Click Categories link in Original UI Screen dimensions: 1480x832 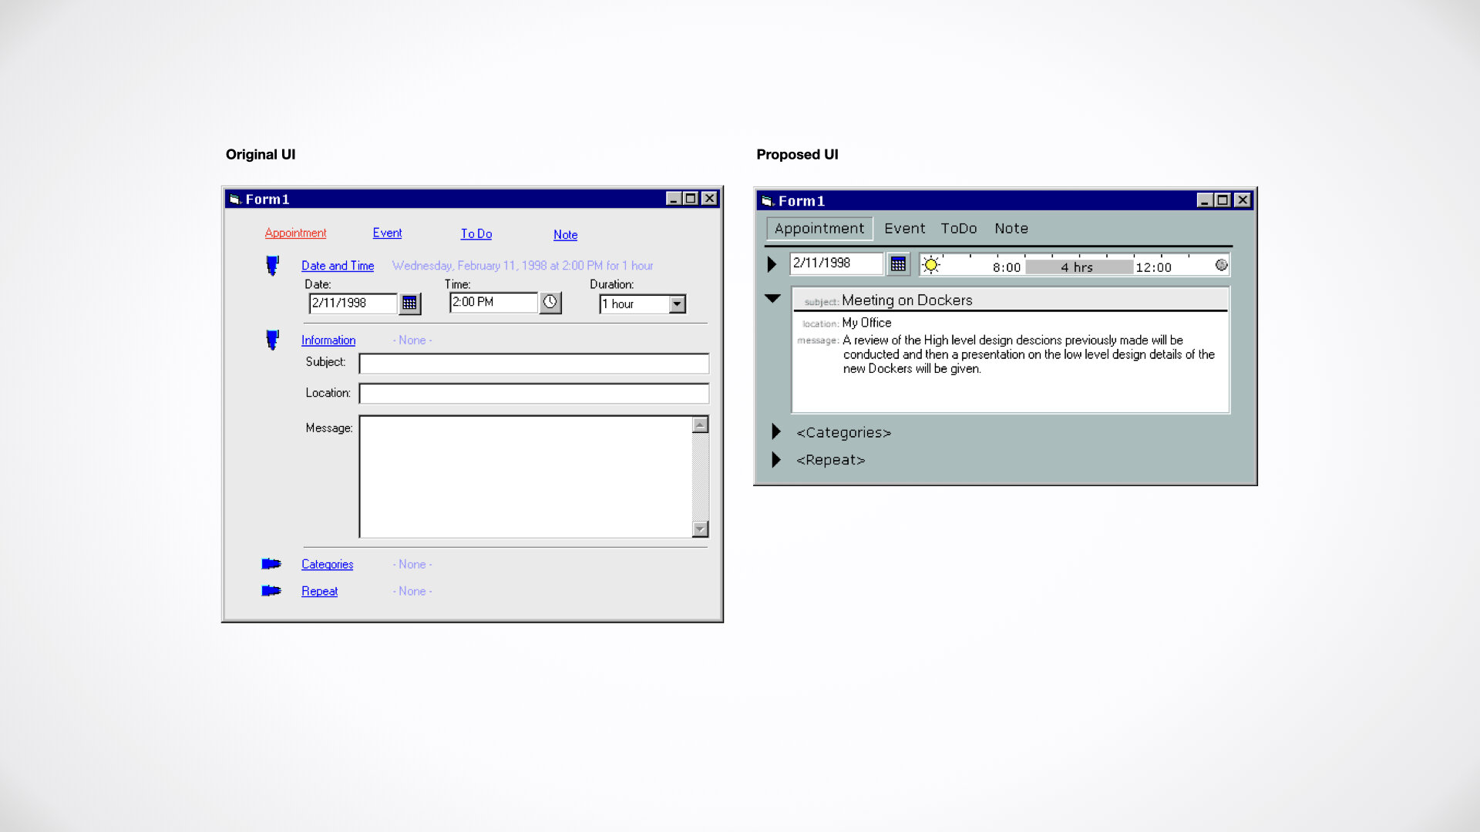(327, 565)
